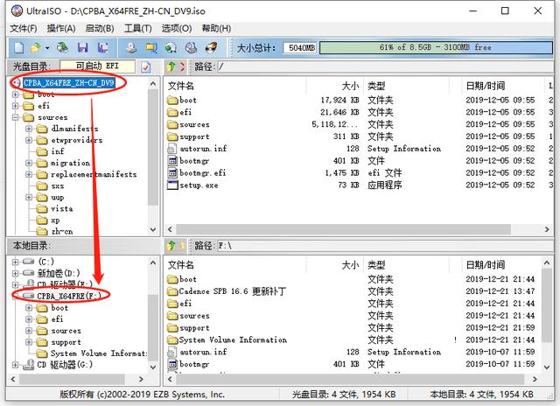The image size is (560, 406).
Task: Click the Make CD/DVD Image toolbar icon
Action: click(x=131, y=47)
